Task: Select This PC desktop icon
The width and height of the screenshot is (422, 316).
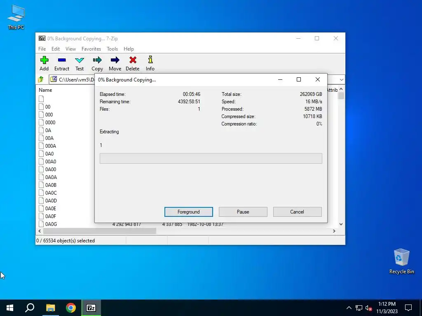Action: pyautogui.click(x=16, y=16)
